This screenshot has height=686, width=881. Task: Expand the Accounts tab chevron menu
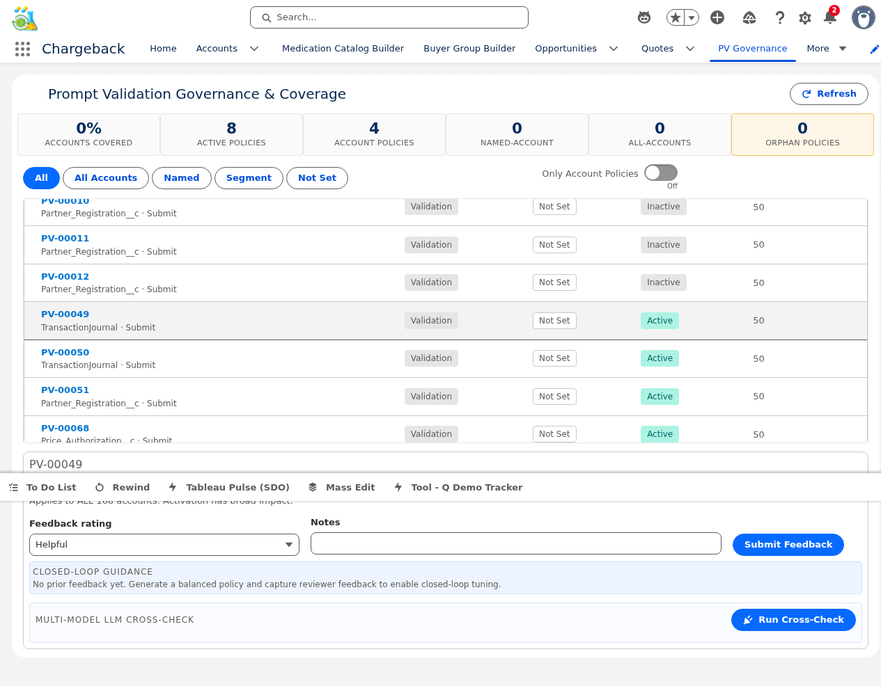coord(254,49)
